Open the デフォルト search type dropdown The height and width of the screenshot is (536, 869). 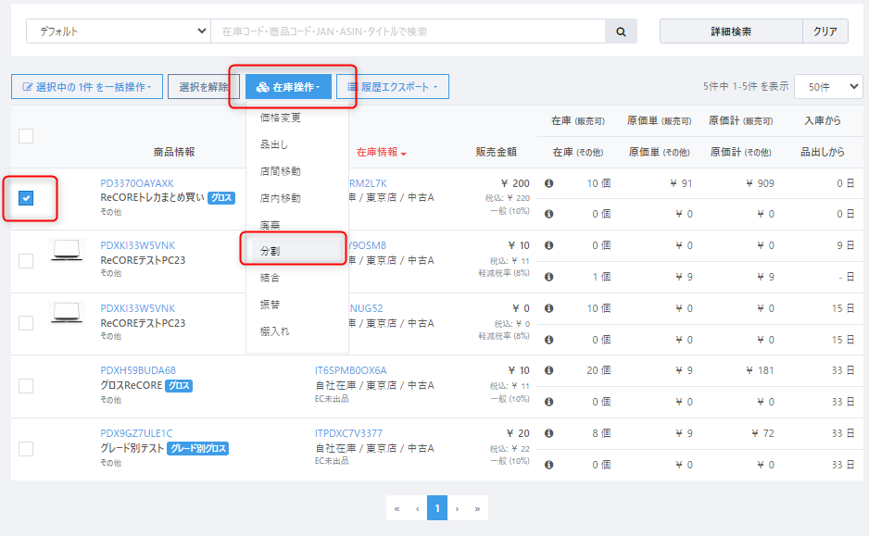tap(119, 31)
